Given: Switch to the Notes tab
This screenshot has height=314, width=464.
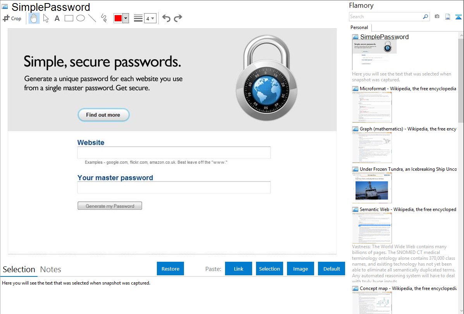Looking at the screenshot, I should 51,269.
